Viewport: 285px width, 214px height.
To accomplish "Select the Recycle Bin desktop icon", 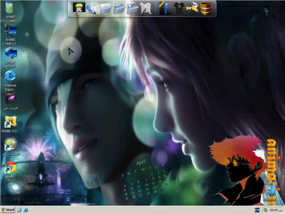I will point(271,193).
